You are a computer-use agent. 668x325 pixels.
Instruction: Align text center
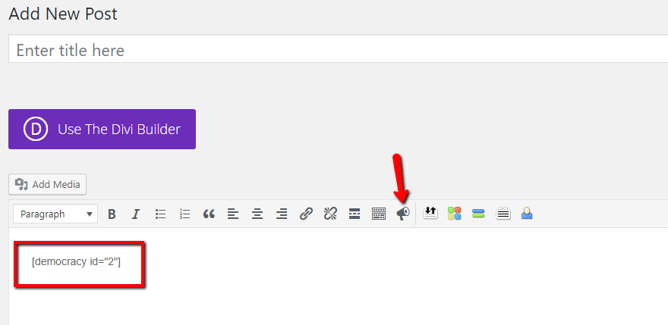tap(257, 214)
